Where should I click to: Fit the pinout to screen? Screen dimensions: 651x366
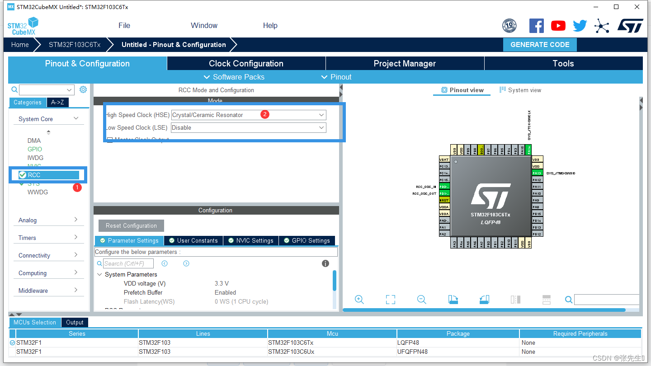tap(391, 300)
